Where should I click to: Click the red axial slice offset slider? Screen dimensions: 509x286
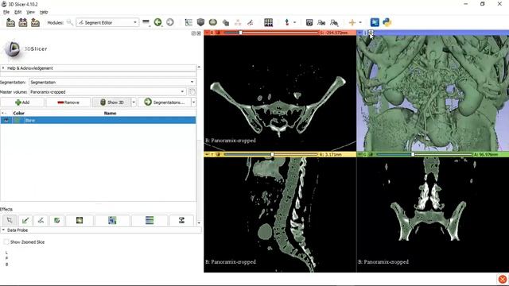click(x=271, y=33)
